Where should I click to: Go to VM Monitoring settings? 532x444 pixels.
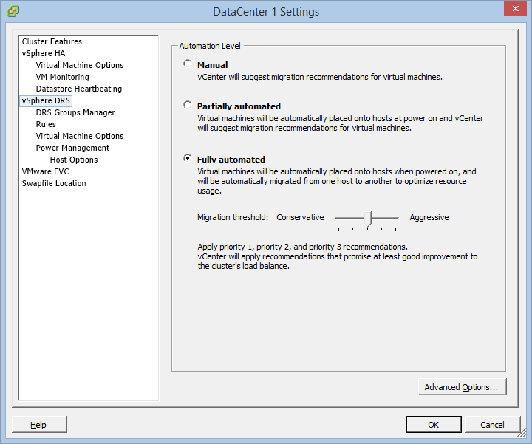62,77
